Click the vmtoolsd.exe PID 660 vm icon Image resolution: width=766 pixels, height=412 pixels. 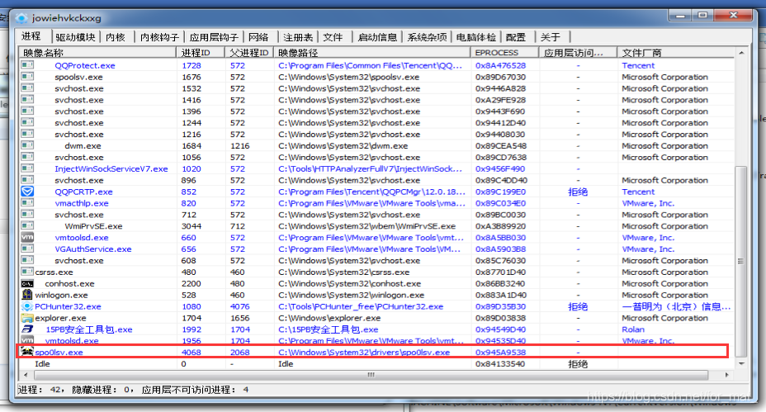tap(27, 238)
